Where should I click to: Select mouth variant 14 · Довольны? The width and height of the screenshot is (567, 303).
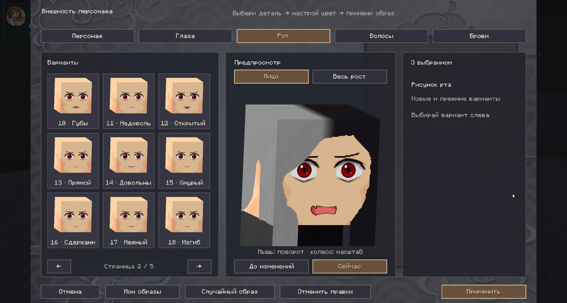129,161
